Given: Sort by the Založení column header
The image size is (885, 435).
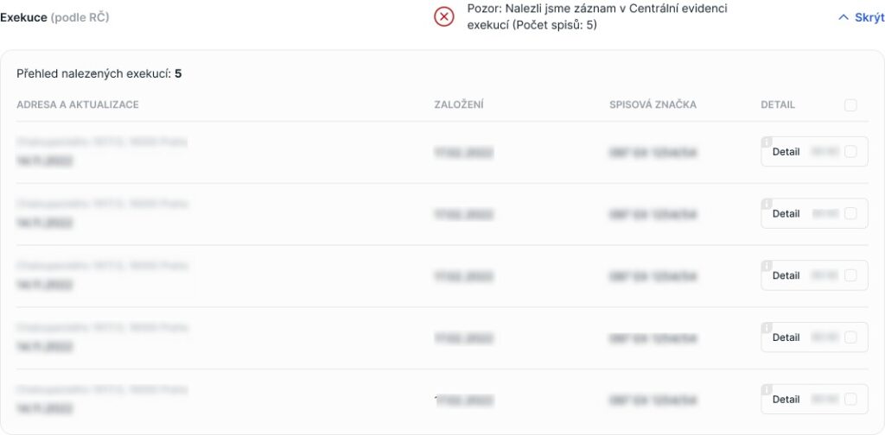Looking at the screenshot, I should [x=459, y=104].
